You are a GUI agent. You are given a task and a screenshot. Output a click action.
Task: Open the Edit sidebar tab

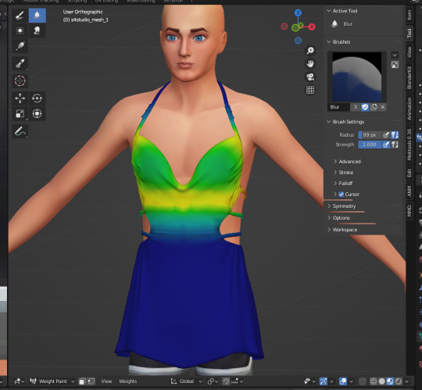pos(409,173)
